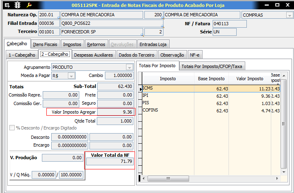Image resolution: width=294 pixels, height=193 pixels.
Task: Click the Valor Imposto column header
Action: click(x=250, y=79)
